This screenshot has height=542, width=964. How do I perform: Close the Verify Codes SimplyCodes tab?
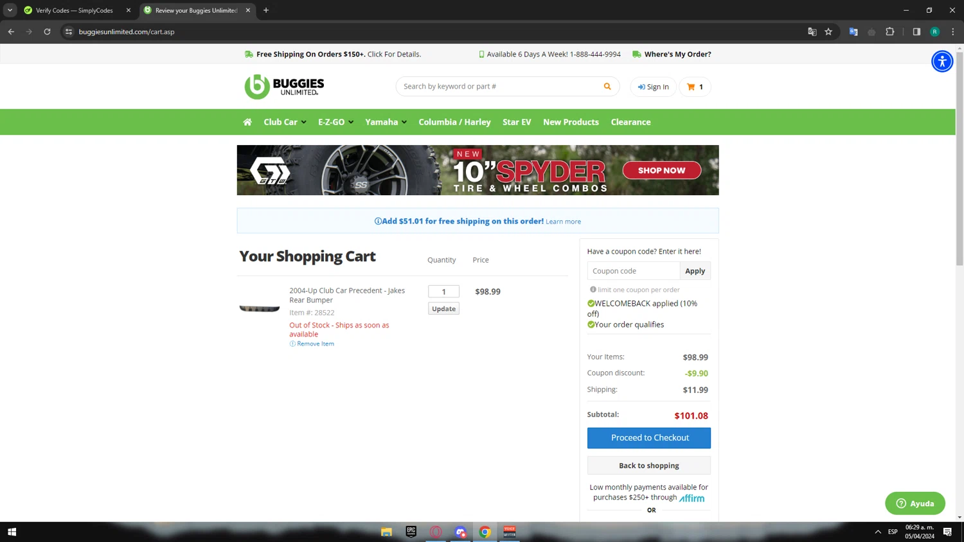click(129, 10)
